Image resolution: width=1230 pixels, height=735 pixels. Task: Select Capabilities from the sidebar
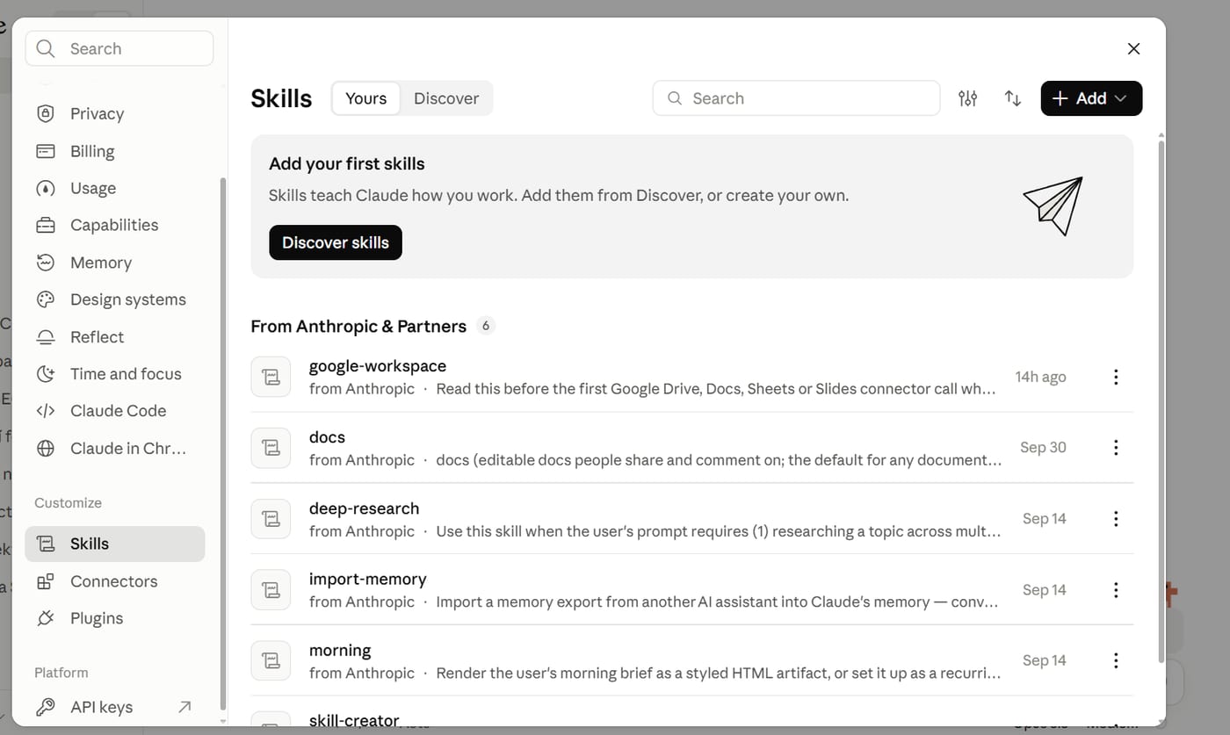click(115, 225)
